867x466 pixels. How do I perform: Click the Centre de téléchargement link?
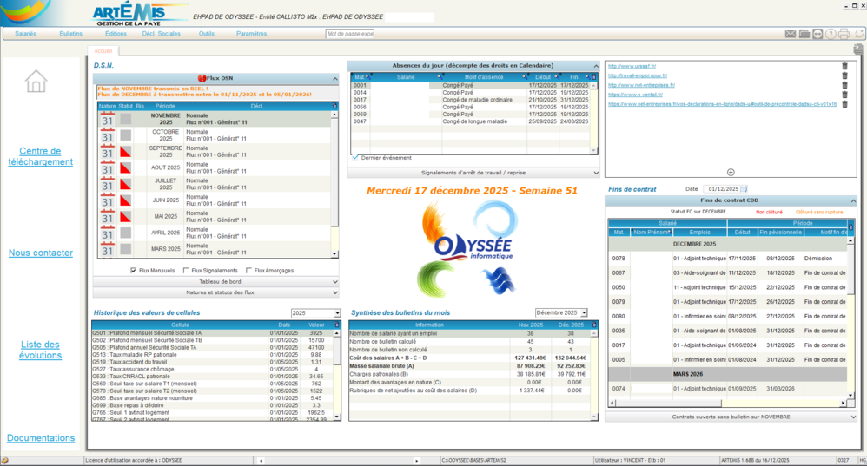pyautogui.click(x=40, y=156)
